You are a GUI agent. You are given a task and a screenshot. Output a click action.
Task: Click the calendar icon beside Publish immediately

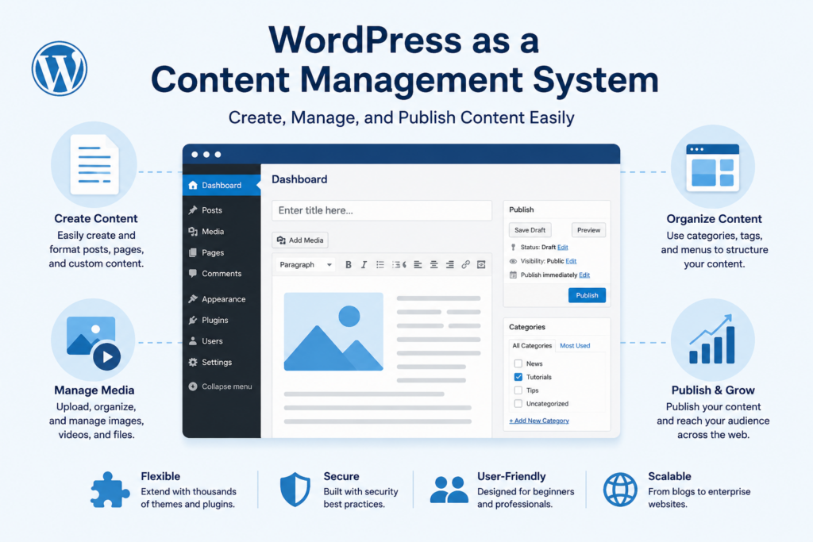point(514,275)
